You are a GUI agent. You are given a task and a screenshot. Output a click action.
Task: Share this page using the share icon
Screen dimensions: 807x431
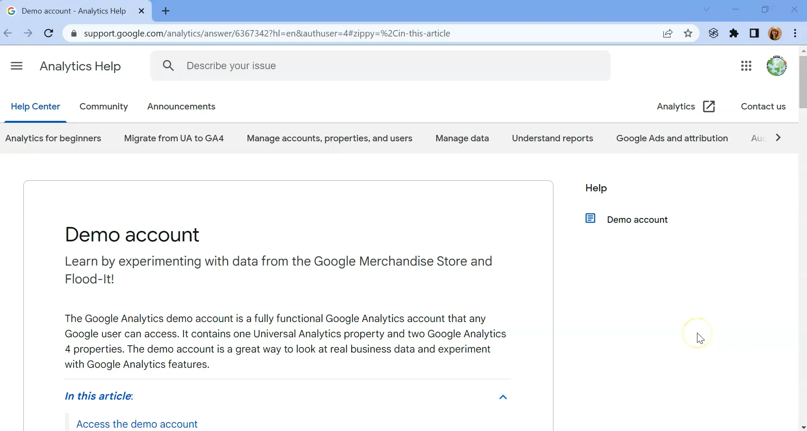(x=668, y=33)
